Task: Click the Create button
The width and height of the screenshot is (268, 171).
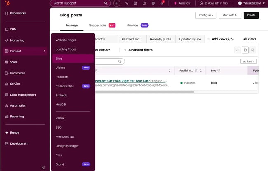Action: (x=251, y=15)
